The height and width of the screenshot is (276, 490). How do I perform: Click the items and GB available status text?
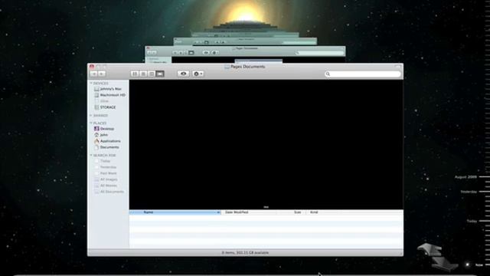coord(245,252)
